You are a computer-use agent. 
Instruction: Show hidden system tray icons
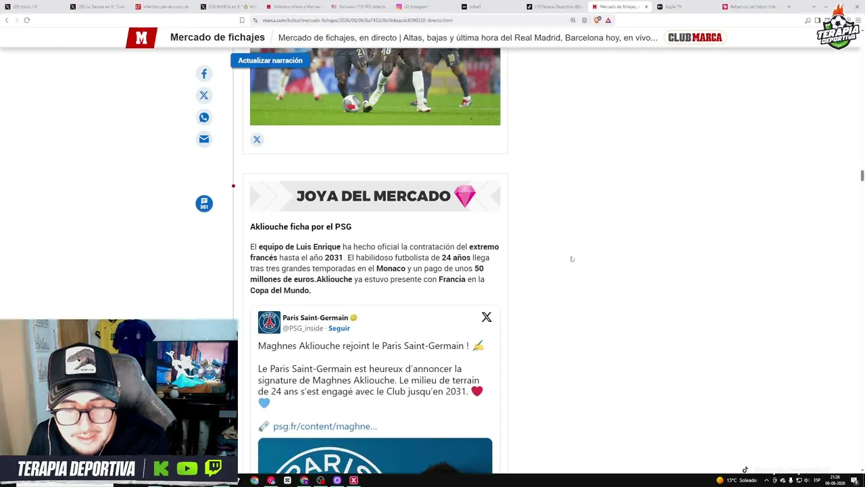click(766, 480)
